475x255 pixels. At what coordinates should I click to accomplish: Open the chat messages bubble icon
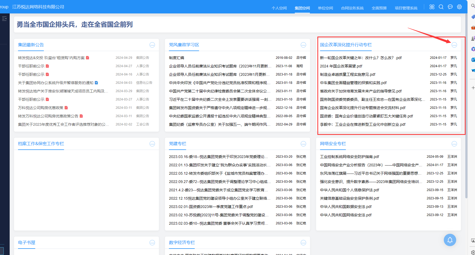pyautogui.click(x=450, y=7)
